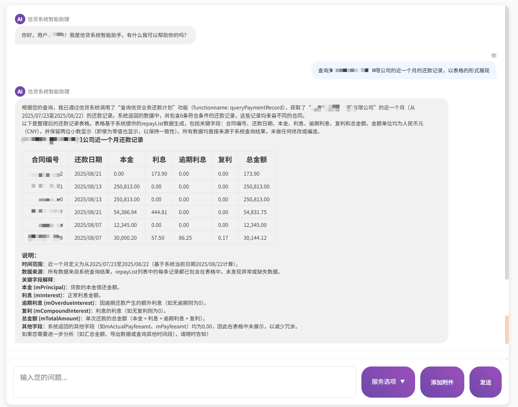
Task: Click the greeting message bubble
Action: pos(105,35)
